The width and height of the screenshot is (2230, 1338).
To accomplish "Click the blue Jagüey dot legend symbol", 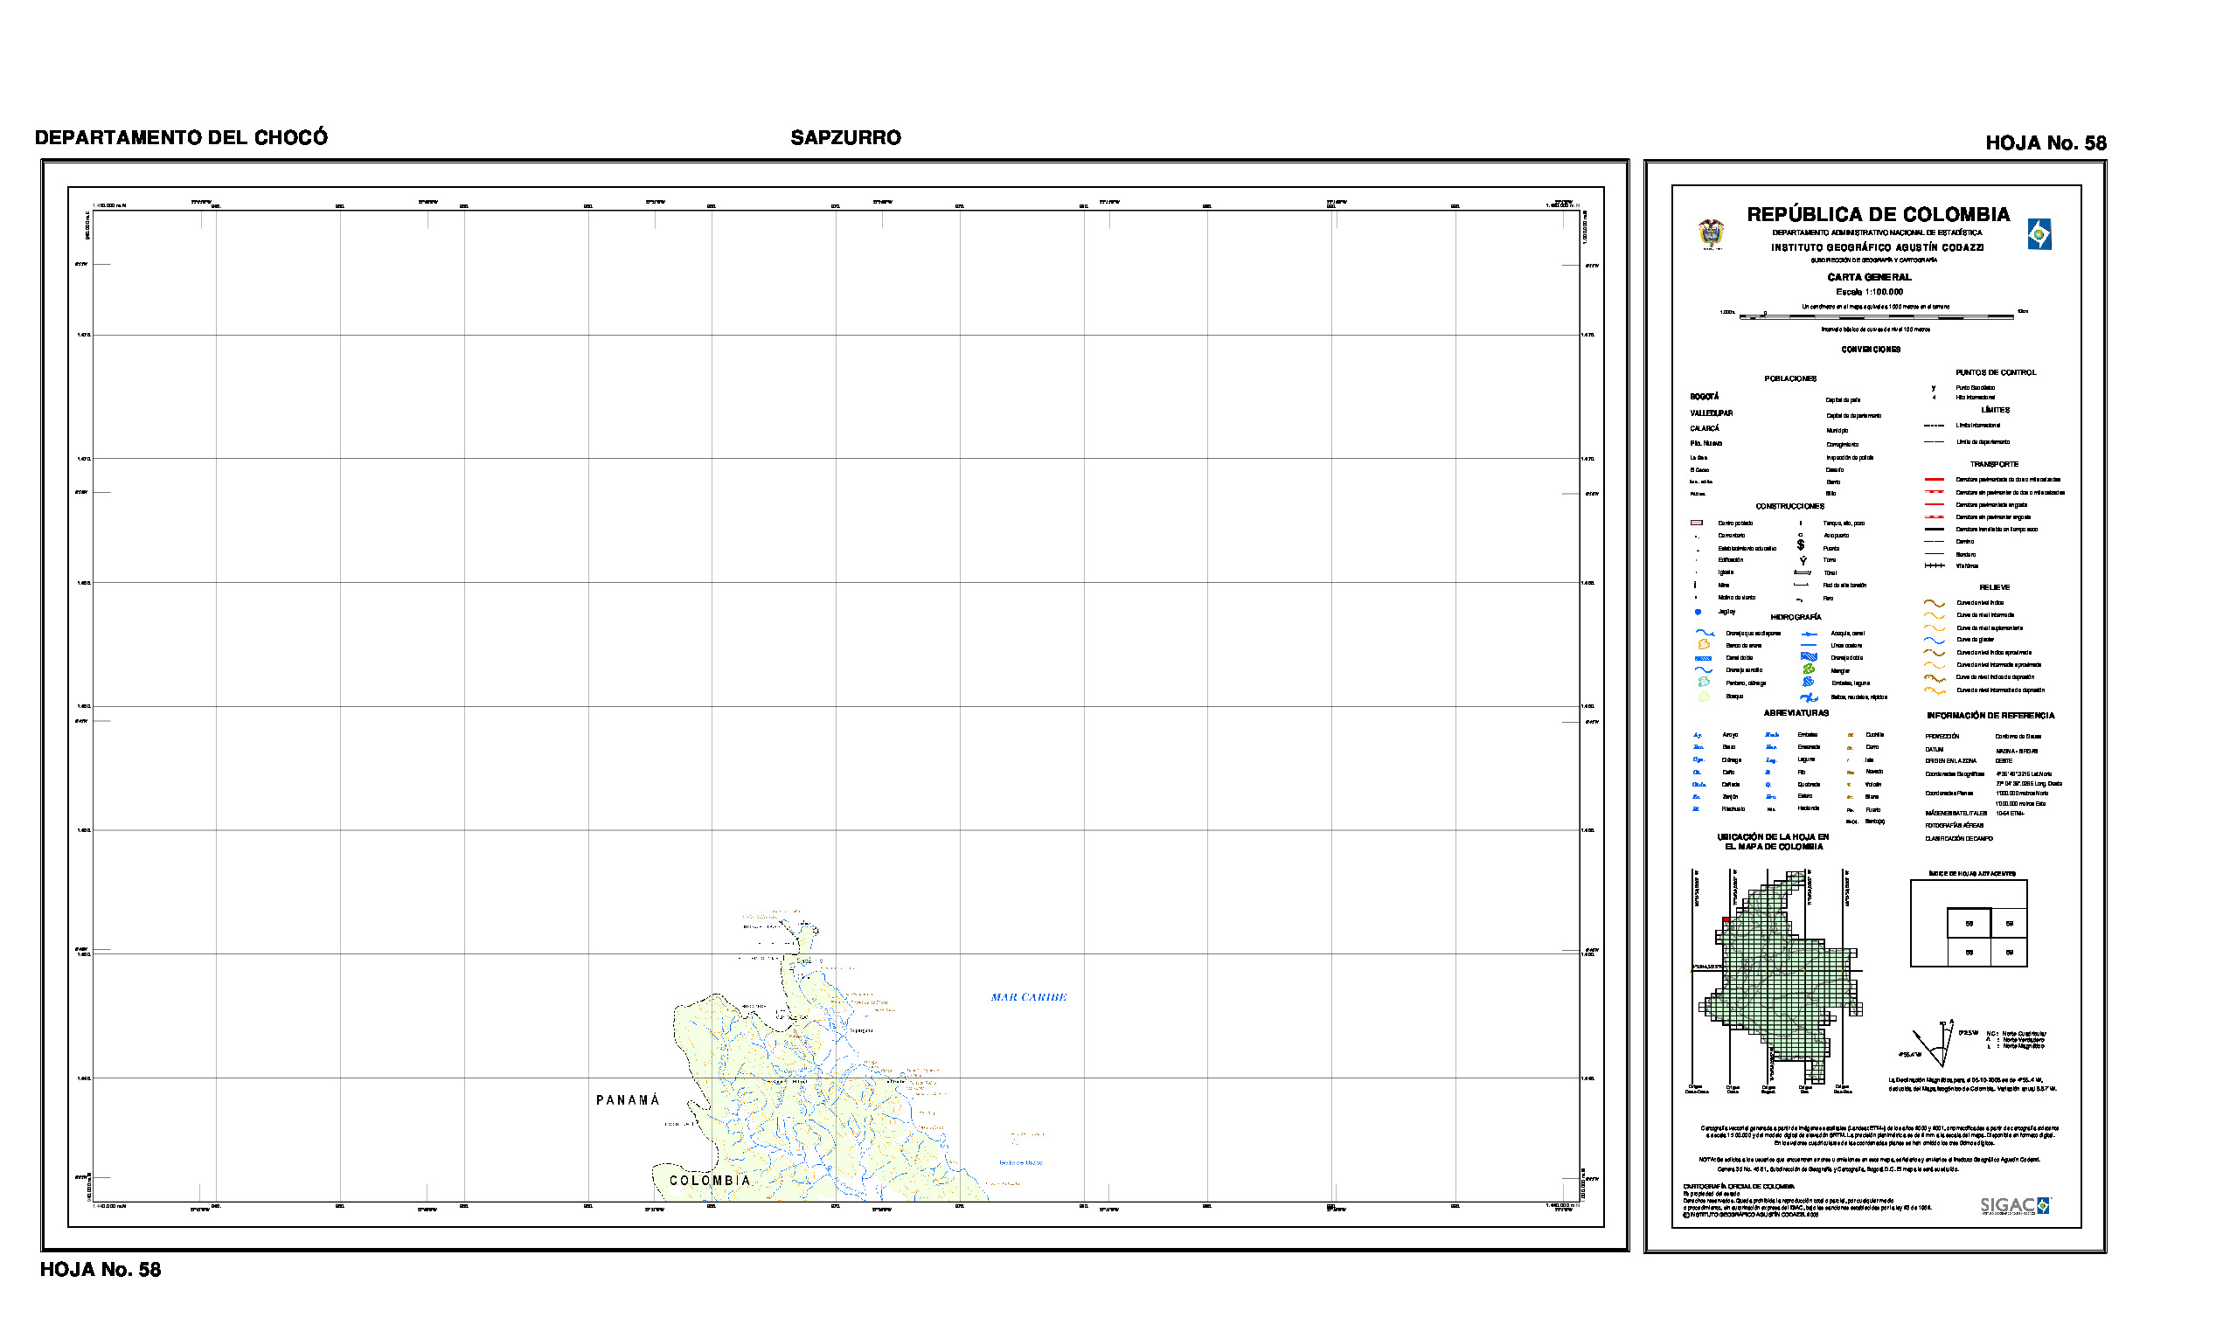I will [x=1698, y=611].
